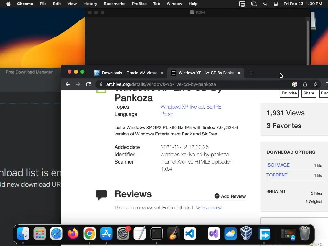Go forward in Chrome
Viewport: 328px width, 246px height.
click(x=78, y=84)
